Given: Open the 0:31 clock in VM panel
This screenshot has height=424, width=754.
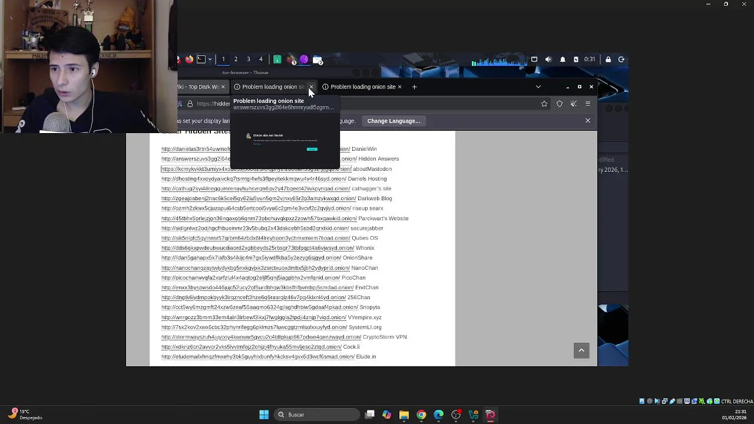Looking at the screenshot, I should pos(590,59).
